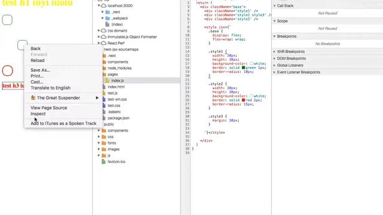
Task: Collapse the Call Stack section
Action: tap(274, 5)
